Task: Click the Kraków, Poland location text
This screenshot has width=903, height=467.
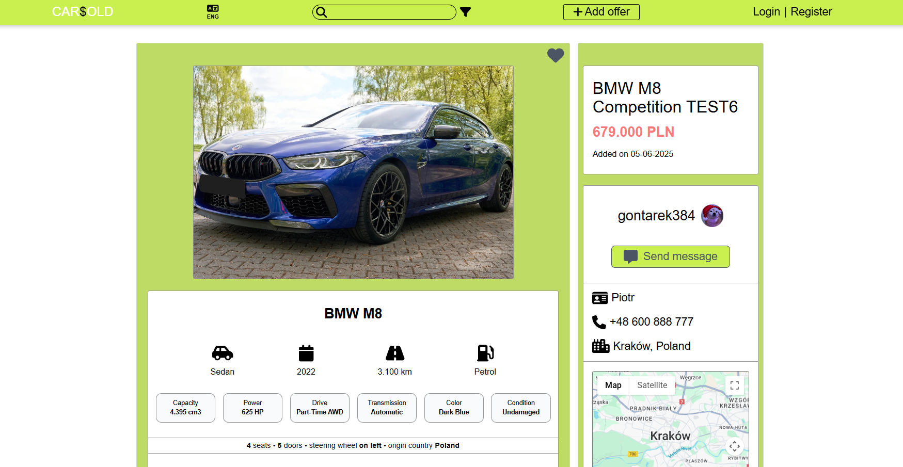Action: (x=652, y=346)
